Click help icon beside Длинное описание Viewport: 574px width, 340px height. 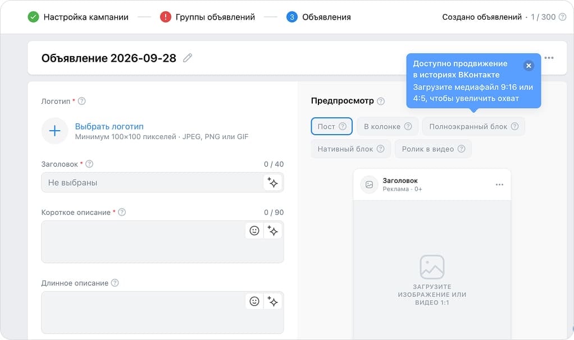pyautogui.click(x=115, y=283)
